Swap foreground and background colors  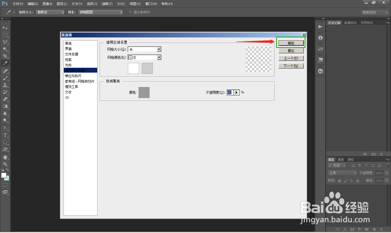[x=8, y=170]
